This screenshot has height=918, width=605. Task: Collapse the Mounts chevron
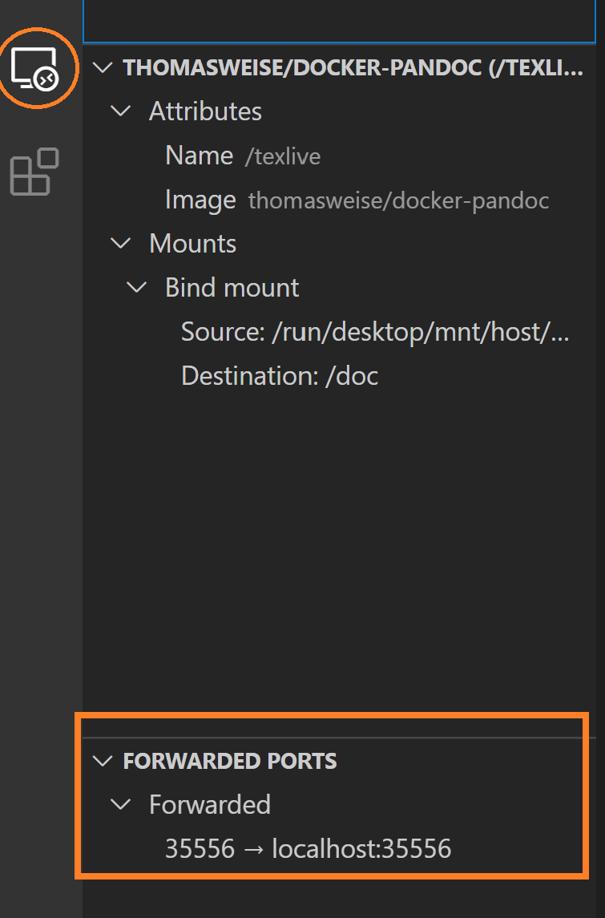tap(121, 244)
